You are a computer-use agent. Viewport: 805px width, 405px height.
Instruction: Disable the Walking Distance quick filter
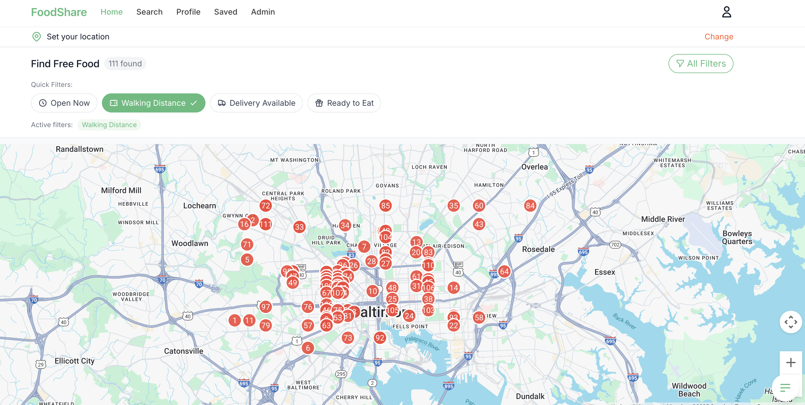153,103
